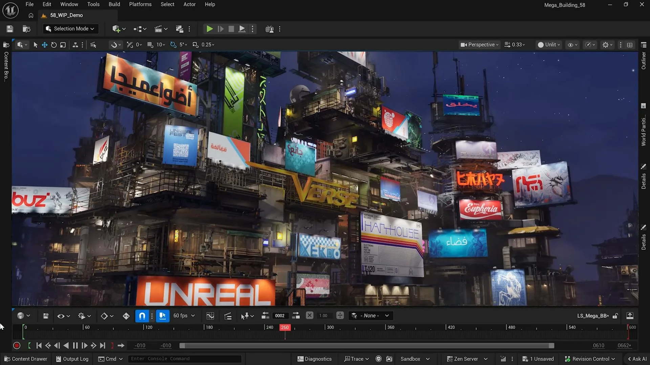Select the Rotate gizmo tool
The height and width of the screenshot is (365, 650).
(53, 45)
